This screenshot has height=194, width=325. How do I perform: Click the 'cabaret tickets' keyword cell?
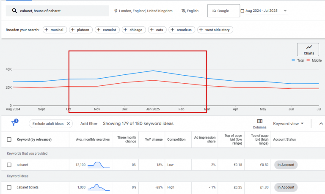tap(28, 187)
